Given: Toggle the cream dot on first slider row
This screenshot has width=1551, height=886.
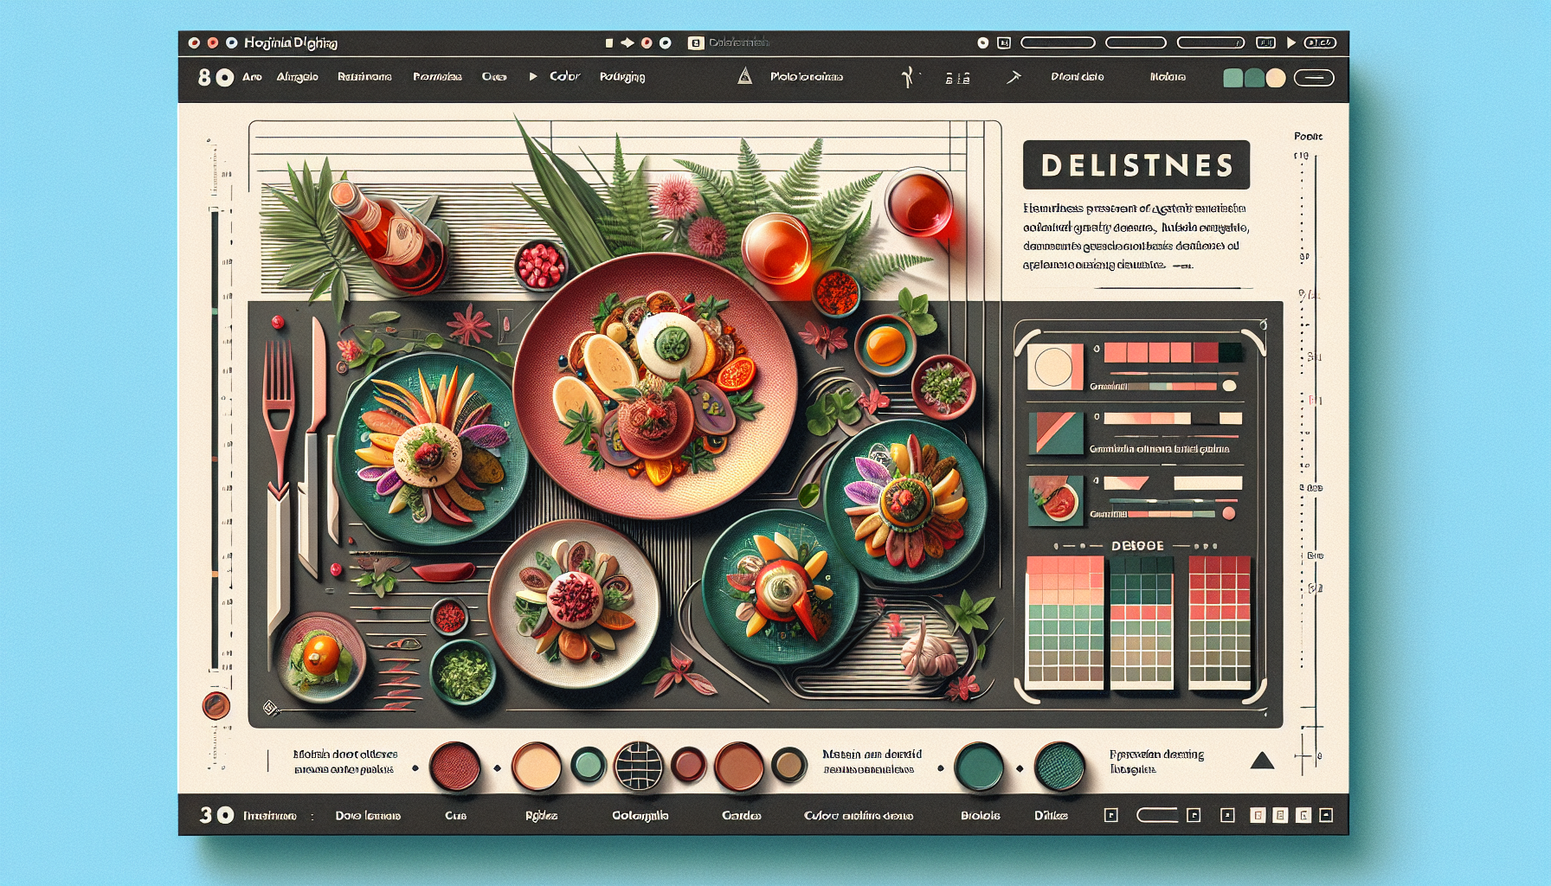Looking at the screenshot, I should 1229,386.
